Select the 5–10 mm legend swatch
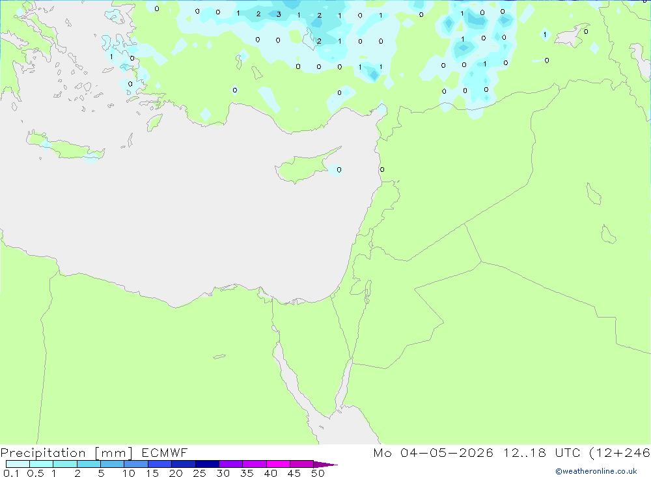This screenshot has width=651, height=477. 113,464
